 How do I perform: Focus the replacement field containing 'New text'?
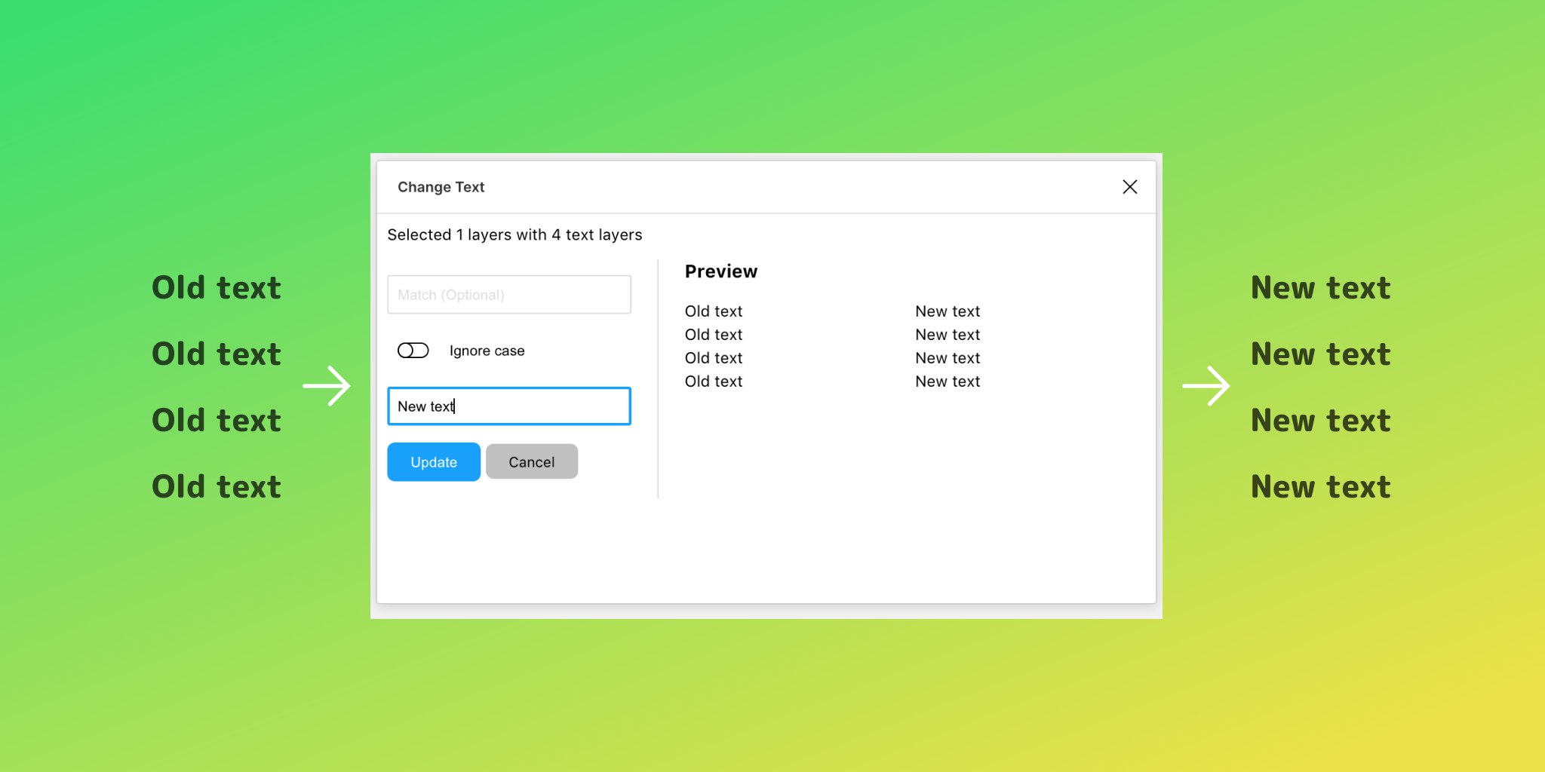click(509, 406)
